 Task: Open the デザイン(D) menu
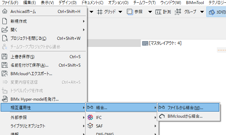pyautogui.click(x=68, y=3)
